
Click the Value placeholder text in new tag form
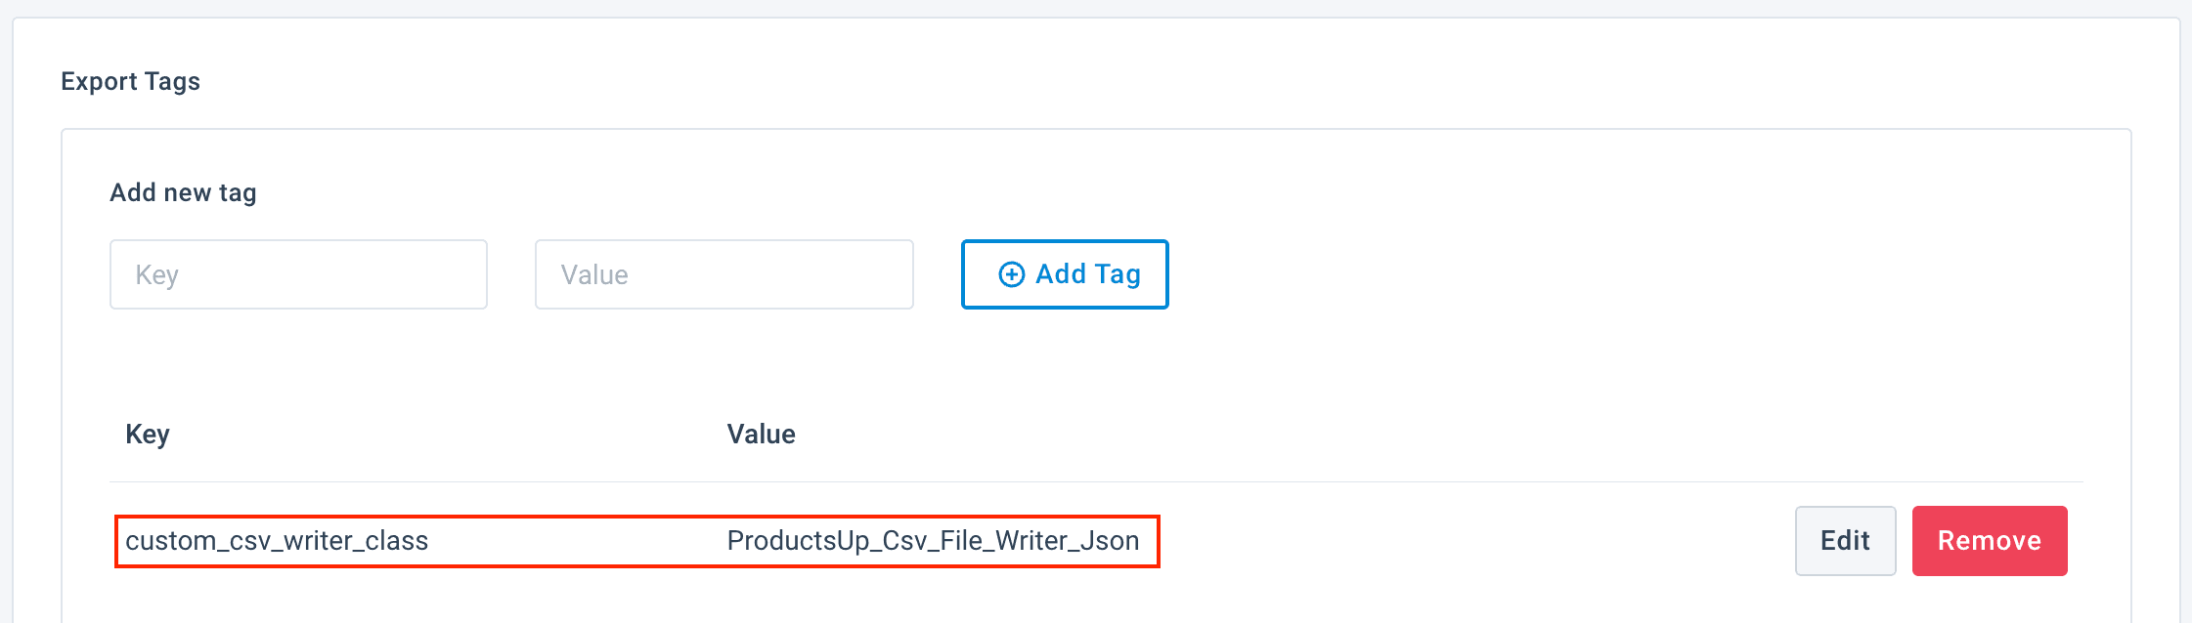(x=594, y=275)
